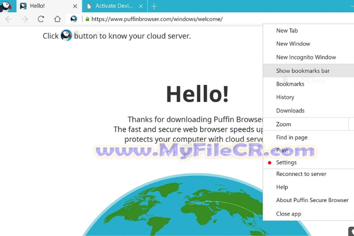This screenshot has width=354, height=236.
Task: Click the Puffin favicon on Hello! tab
Action: click(x=23, y=6)
